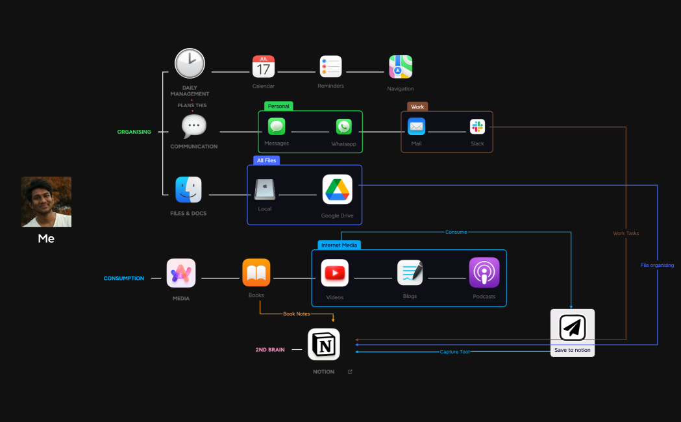Open the Navigation maps icon

(400, 66)
